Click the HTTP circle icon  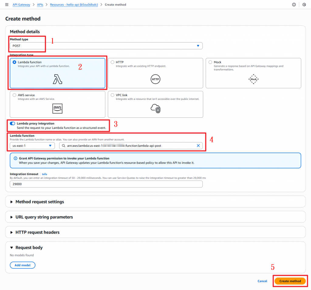coord(155,79)
